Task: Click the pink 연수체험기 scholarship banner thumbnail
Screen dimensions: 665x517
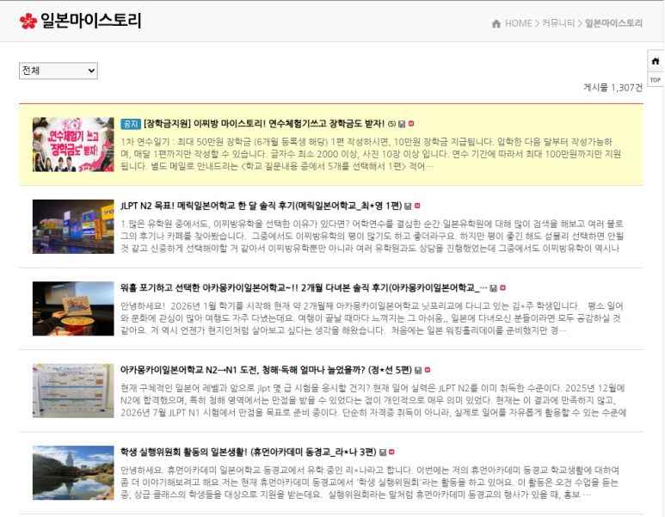Action: [x=73, y=144]
